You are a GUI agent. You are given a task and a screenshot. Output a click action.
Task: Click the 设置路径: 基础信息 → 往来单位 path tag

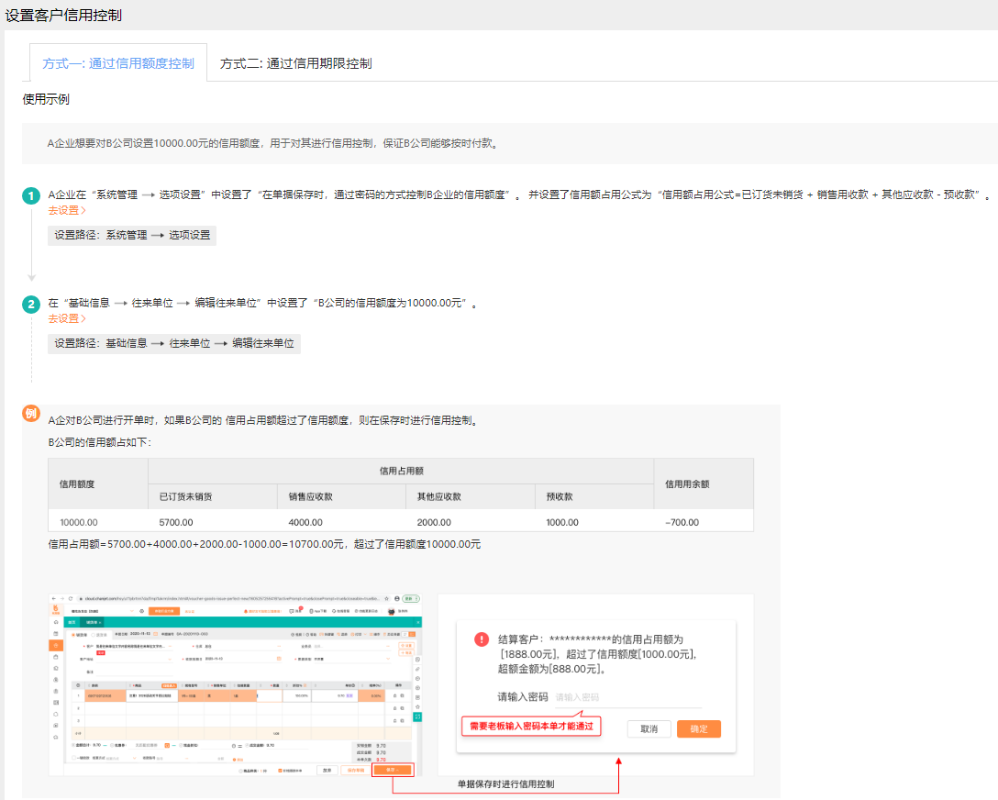174,343
